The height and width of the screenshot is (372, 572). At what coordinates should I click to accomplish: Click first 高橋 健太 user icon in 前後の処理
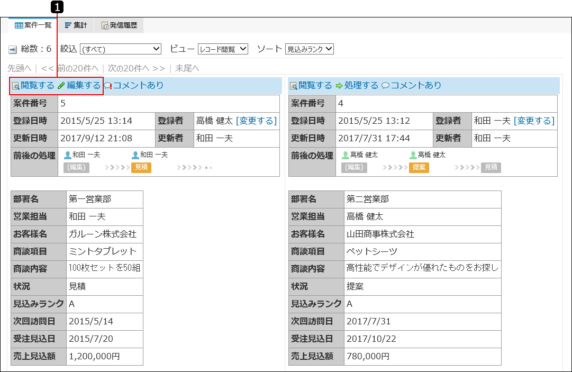pyautogui.click(x=346, y=156)
